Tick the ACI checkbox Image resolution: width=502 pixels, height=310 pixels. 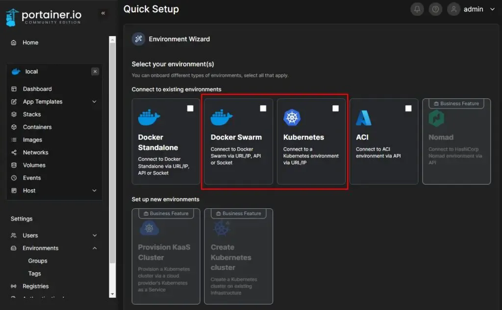point(408,109)
